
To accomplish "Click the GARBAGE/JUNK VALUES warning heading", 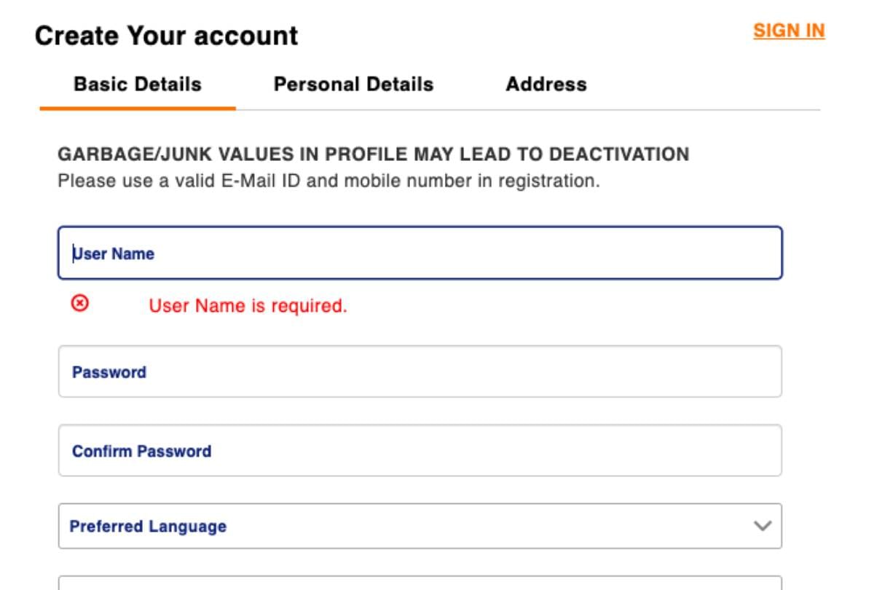I will [373, 154].
